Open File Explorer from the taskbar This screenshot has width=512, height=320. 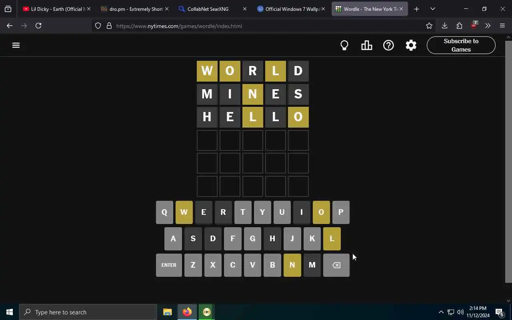pos(167,312)
